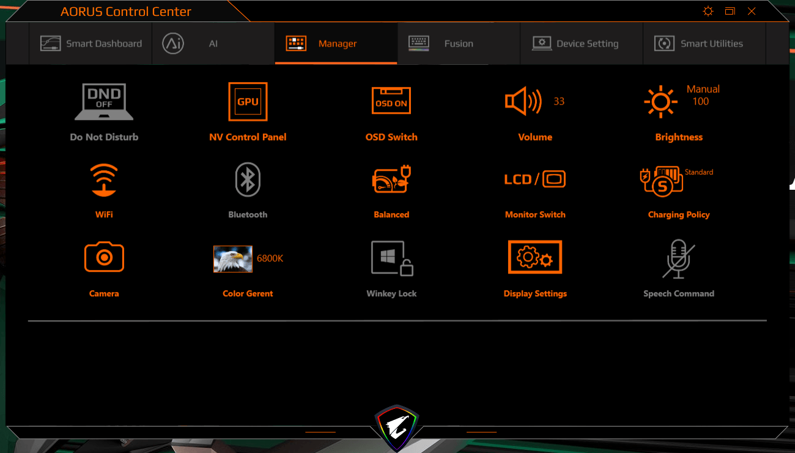The height and width of the screenshot is (453, 795).
Task: Close the AORUS Control Center window
Action: 752,11
